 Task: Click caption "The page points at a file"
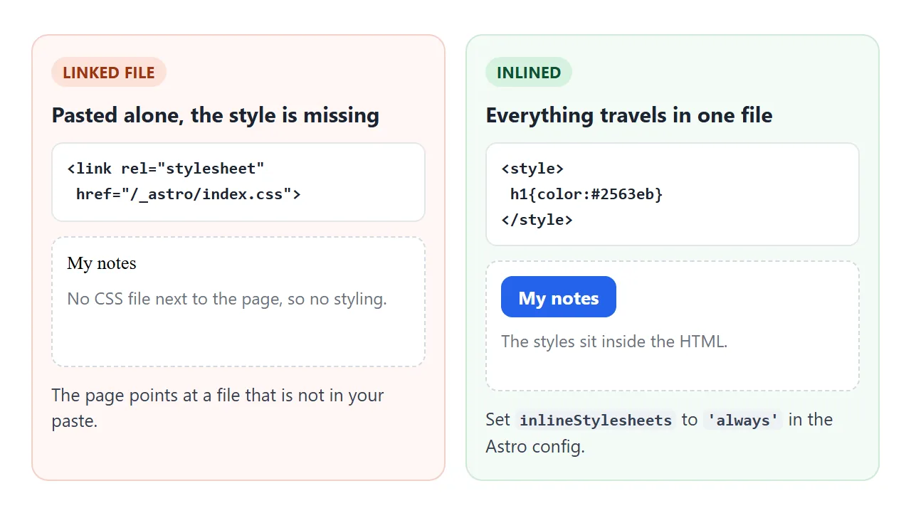(x=145, y=396)
